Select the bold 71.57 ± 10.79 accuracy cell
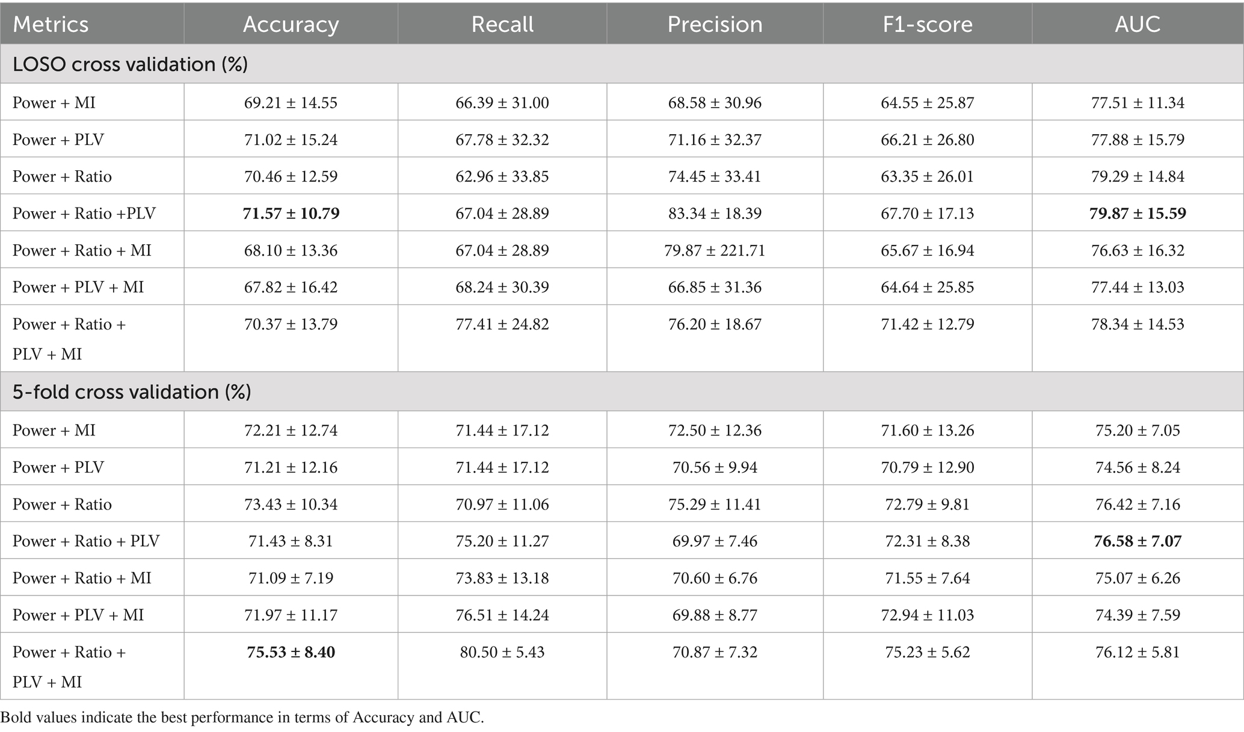Screen dimensions: 1244x732 (x=291, y=213)
